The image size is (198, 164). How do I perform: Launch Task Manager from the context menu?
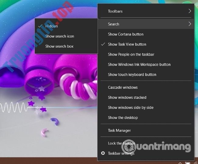119,130
